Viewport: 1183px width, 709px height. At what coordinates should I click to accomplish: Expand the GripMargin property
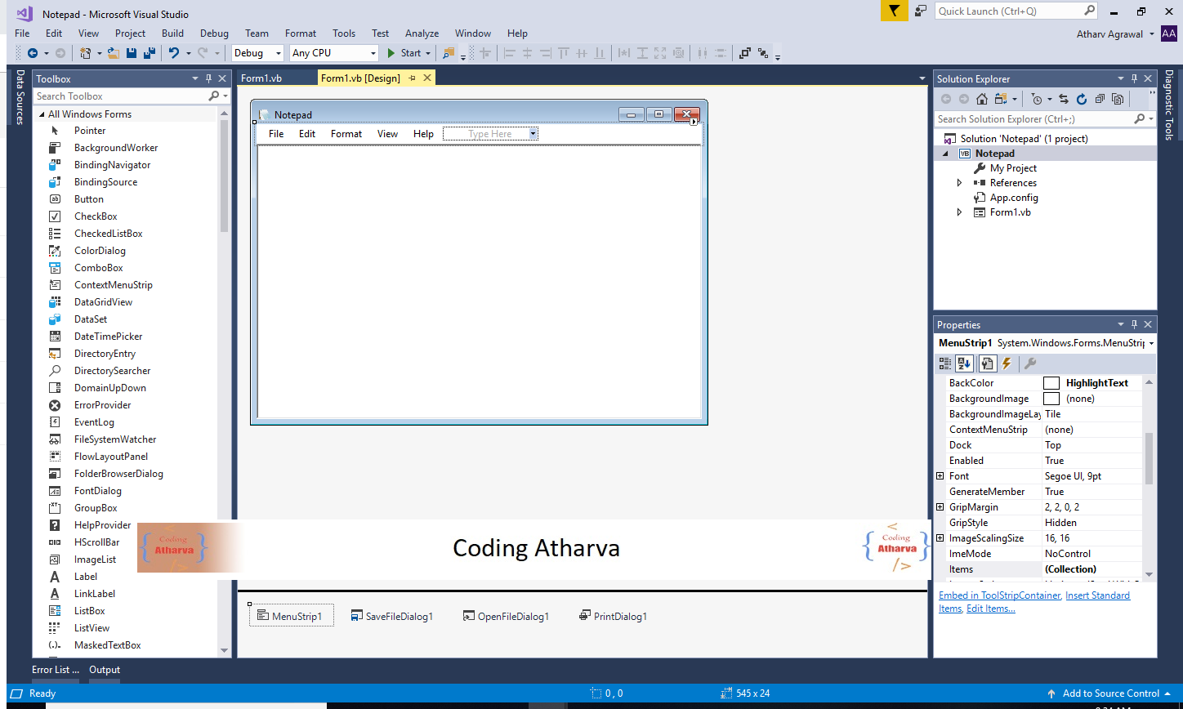[940, 506]
